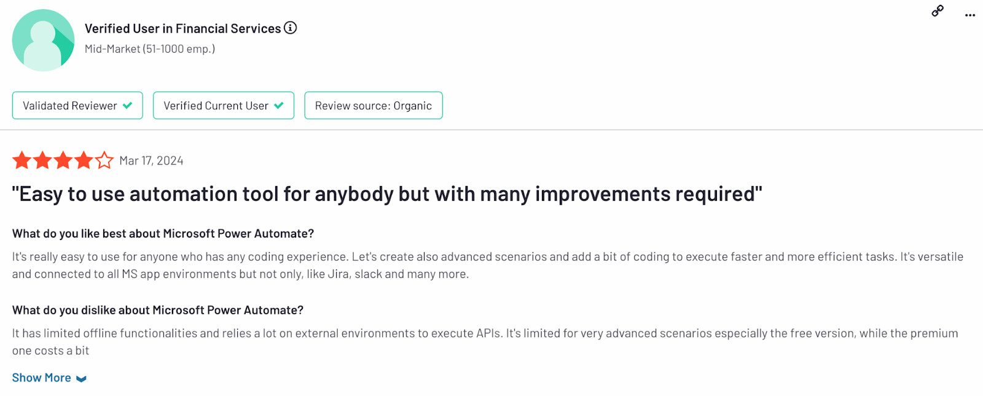Click the review date Mar 17, 2024
This screenshot has width=983, height=396.
[x=151, y=160]
